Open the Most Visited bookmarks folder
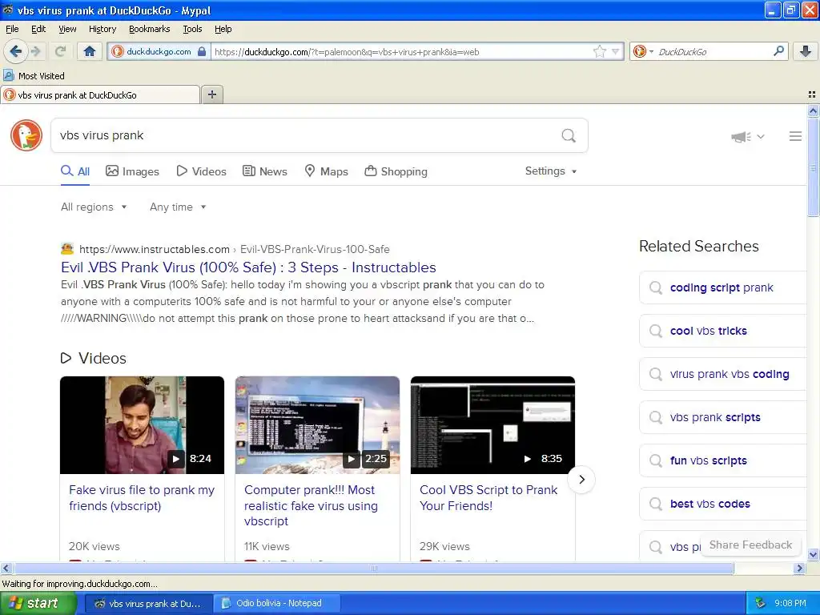This screenshot has height=615, width=820. click(34, 76)
